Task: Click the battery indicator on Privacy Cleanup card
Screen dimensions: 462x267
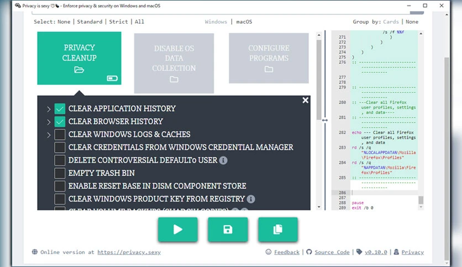Action: tap(112, 78)
